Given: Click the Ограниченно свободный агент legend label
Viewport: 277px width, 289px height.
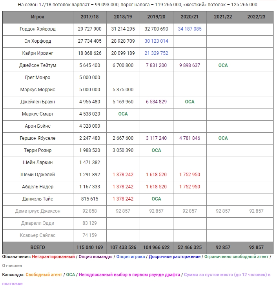Looking at the screenshot, I should pos(236,256).
